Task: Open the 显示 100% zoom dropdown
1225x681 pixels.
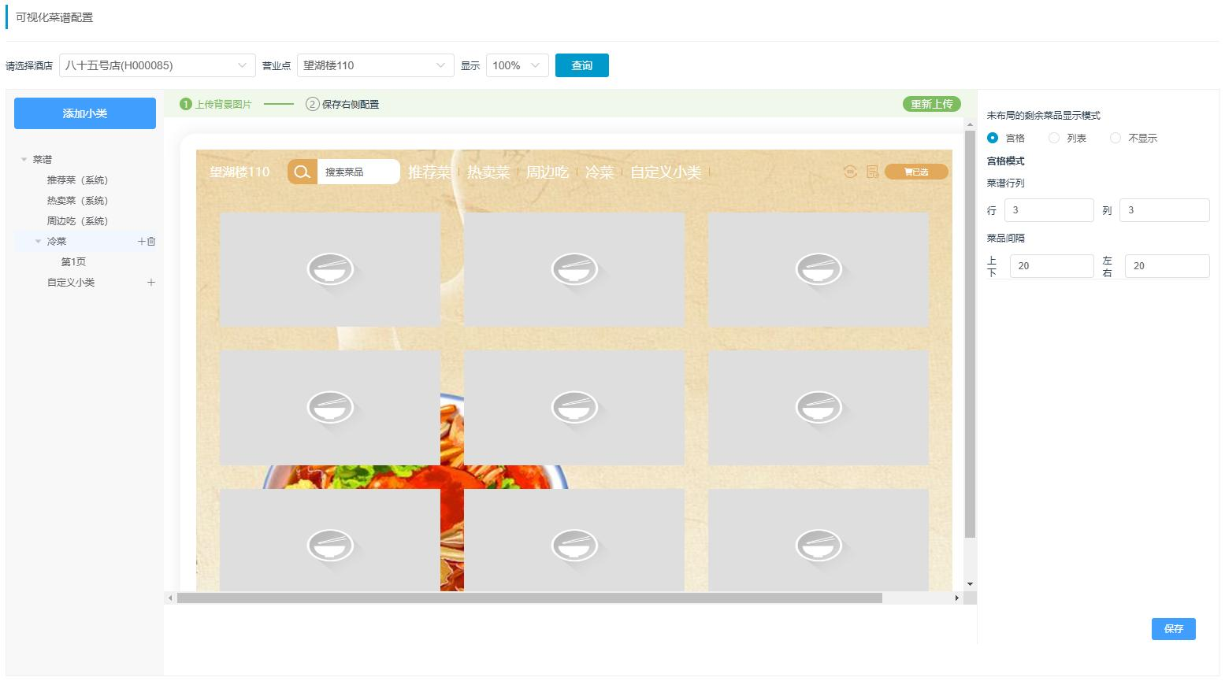Action: [x=518, y=65]
